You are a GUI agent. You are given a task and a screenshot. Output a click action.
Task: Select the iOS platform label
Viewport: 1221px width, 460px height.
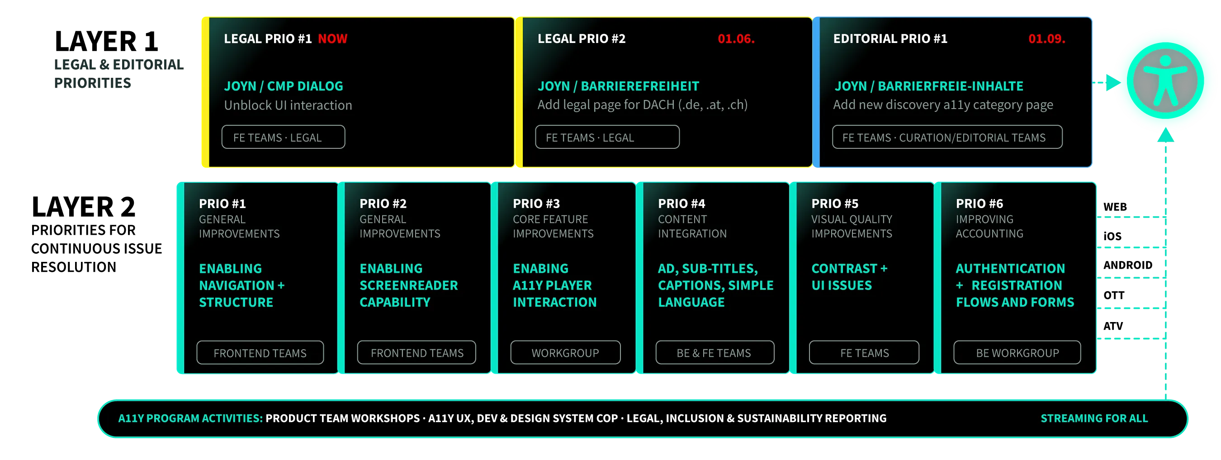1112,236
